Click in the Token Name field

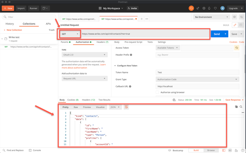coord(197,72)
